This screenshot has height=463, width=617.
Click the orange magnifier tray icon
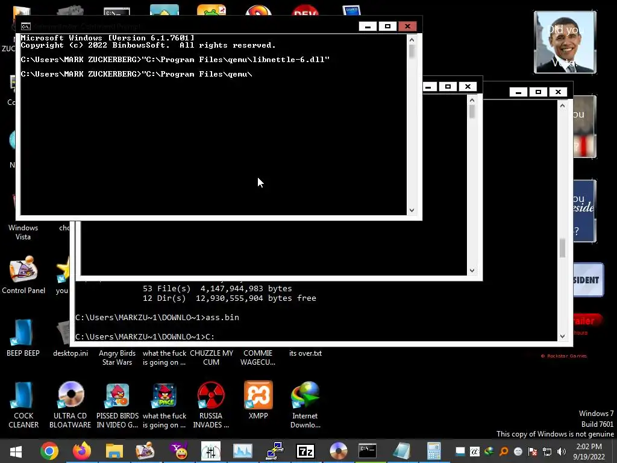coord(504,452)
